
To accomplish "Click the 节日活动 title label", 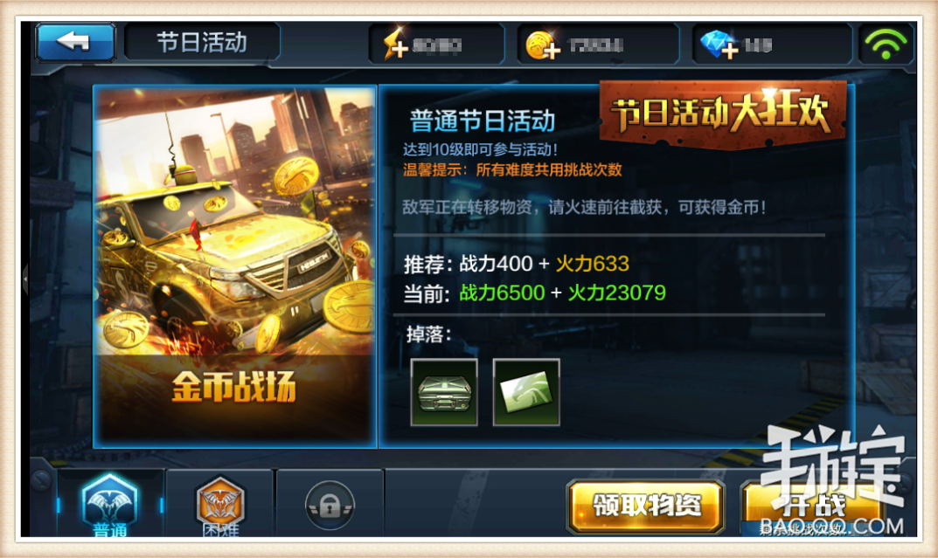I will pos(202,43).
